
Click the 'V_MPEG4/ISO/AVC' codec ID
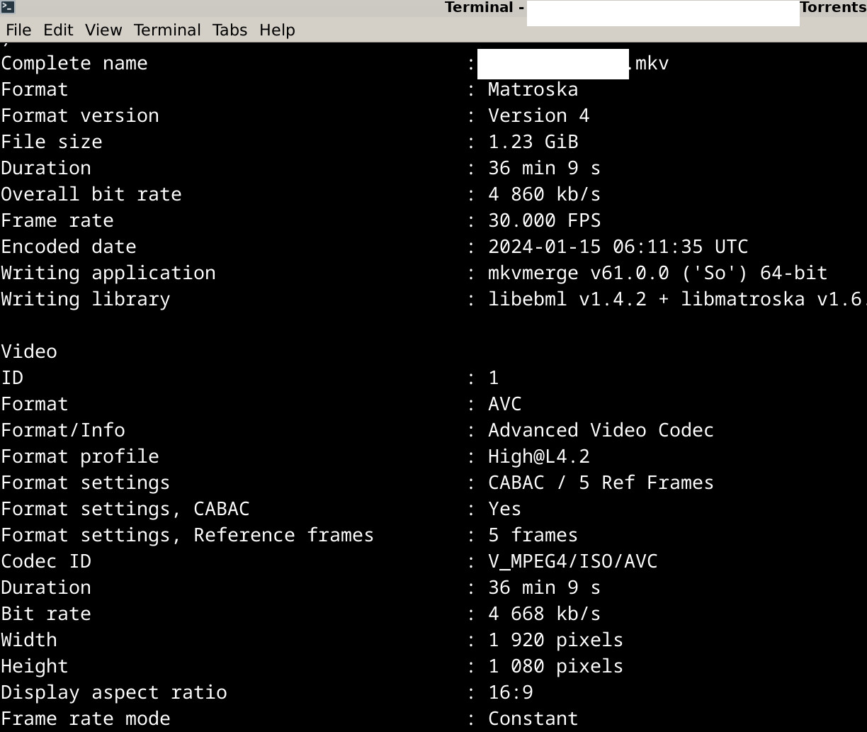pyautogui.click(x=573, y=561)
